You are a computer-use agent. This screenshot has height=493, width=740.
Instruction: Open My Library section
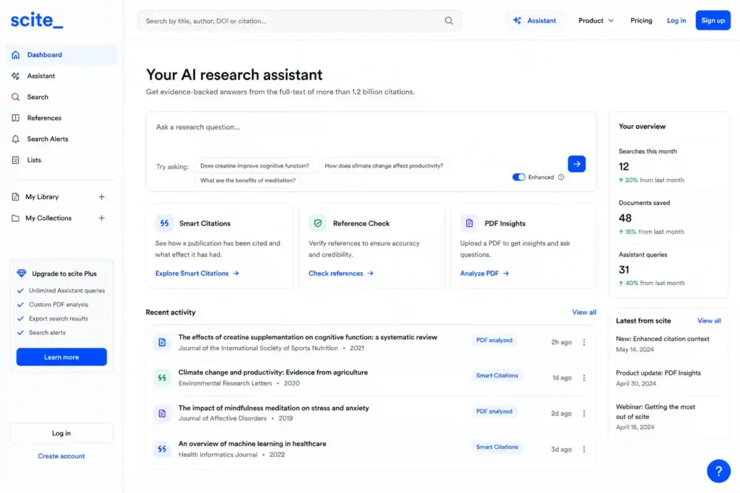(x=42, y=197)
